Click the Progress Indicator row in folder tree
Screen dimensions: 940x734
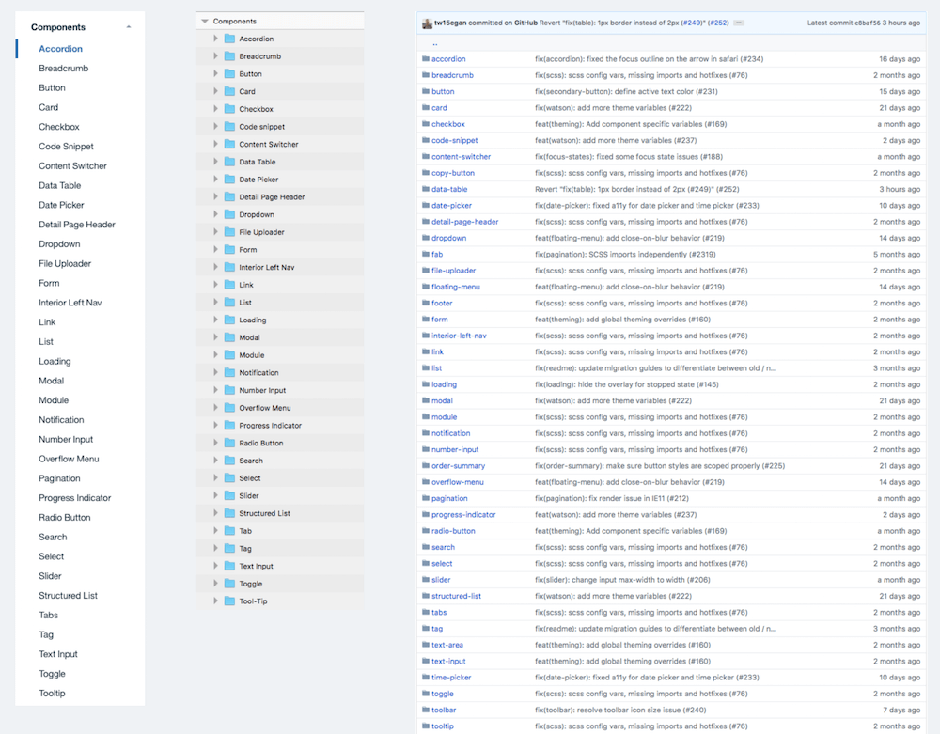point(279,425)
